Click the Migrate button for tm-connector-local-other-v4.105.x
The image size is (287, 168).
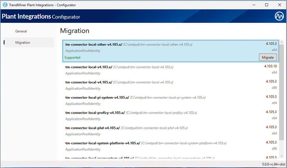[268, 57]
